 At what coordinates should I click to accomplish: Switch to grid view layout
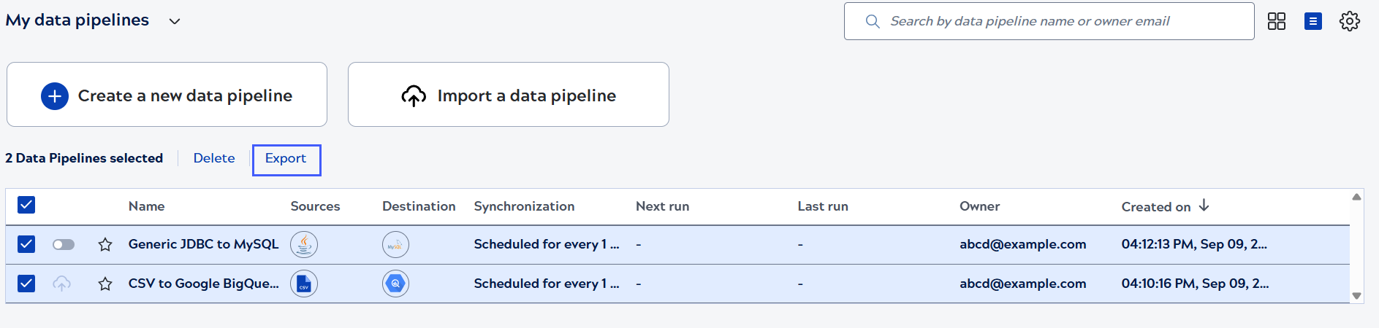[x=1276, y=21]
